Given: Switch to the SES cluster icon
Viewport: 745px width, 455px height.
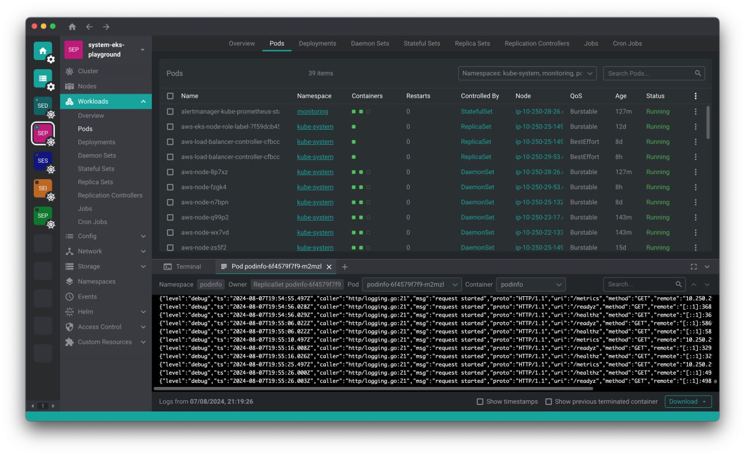Looking at the screenshot, I should pyautogui.click(x=42, y=161).
